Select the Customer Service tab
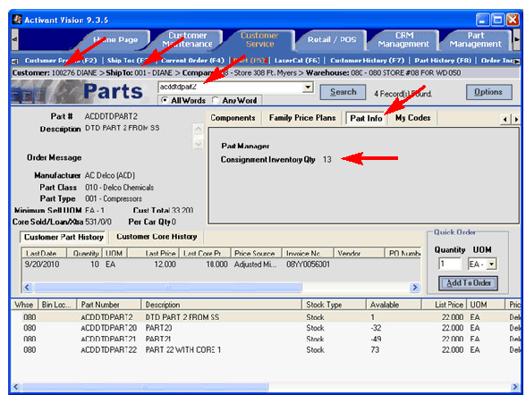 pyautogui.click(x=259, y=40)
